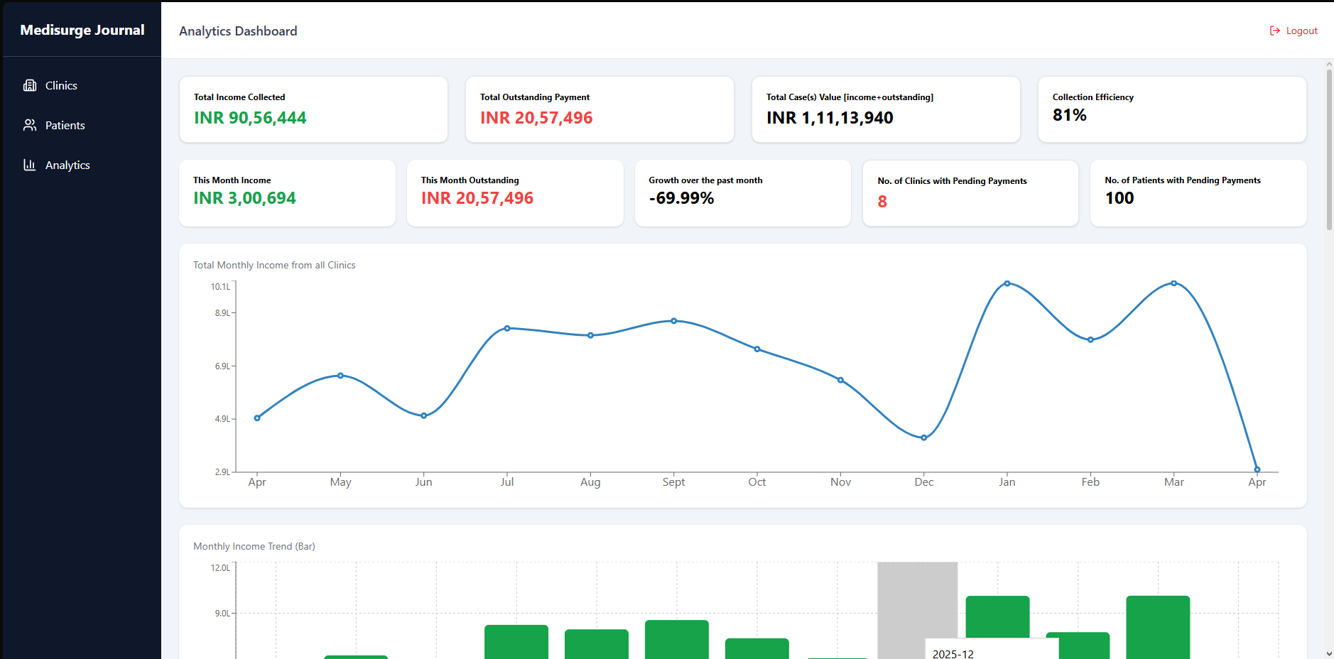Click the vertical scrollbar thumb

[x=1329, y=150]
